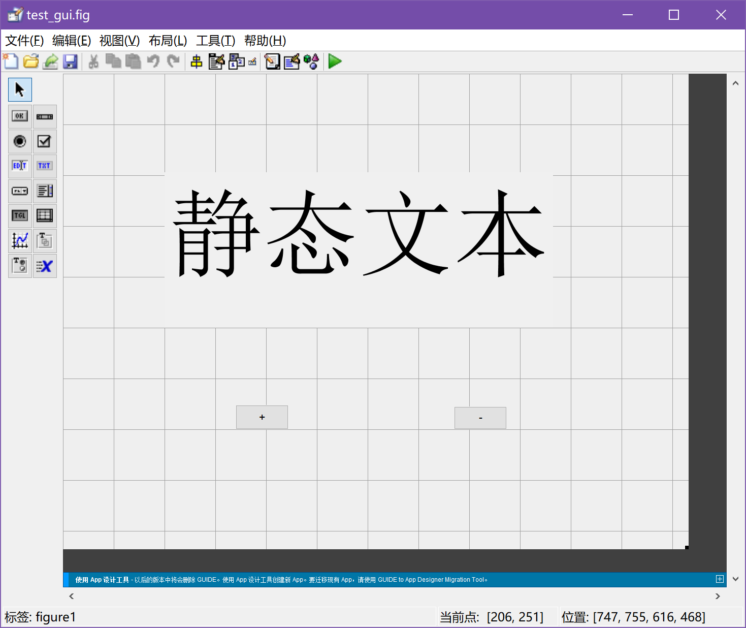The image size is (746, 628).
Task: Select the Static Text (TXT) component
Action: pos(45,166)
